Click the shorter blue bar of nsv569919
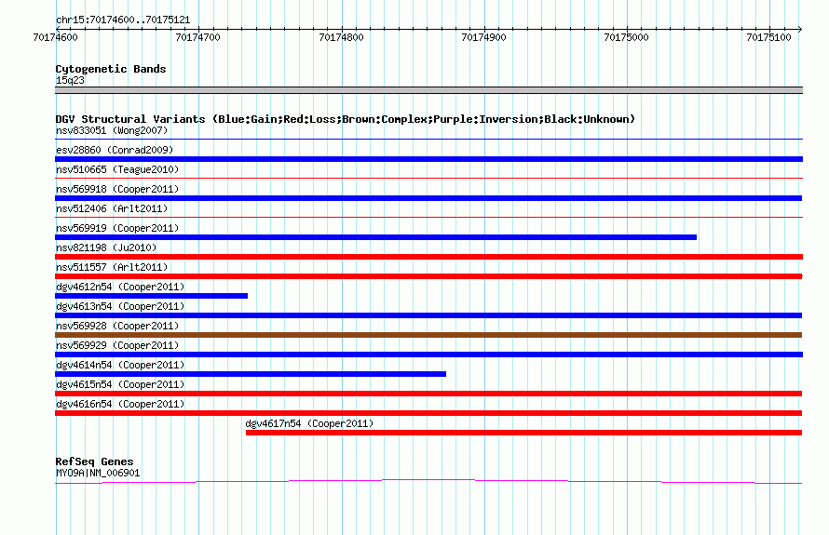 pyautogui.click(x=376, y=237)
